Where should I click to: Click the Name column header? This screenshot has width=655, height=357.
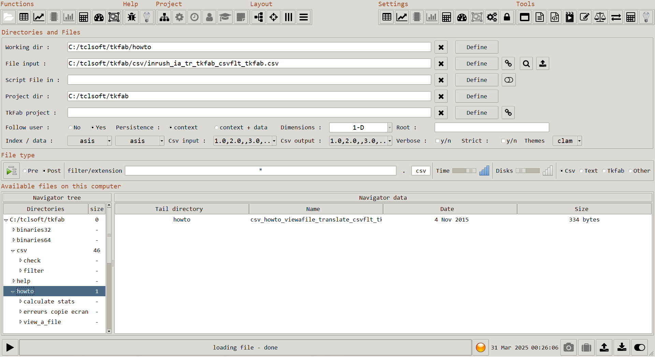(313, 209)
